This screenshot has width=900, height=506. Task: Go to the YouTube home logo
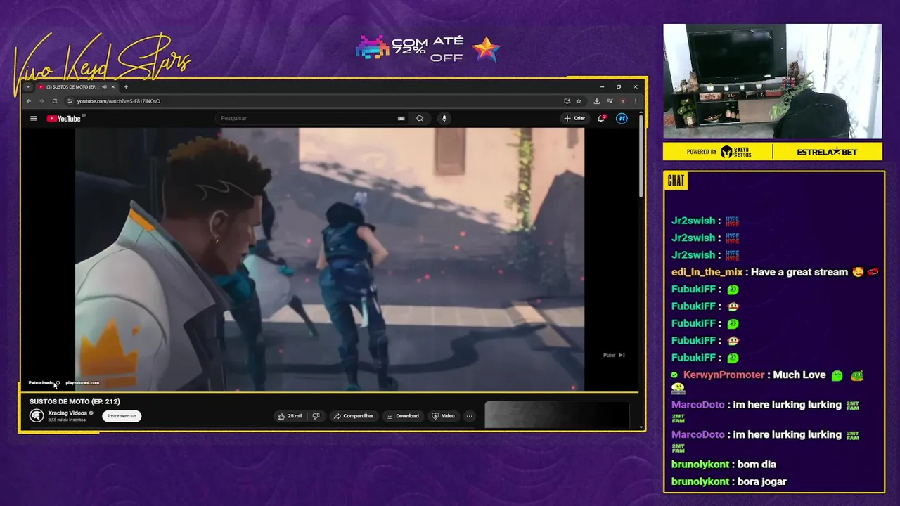[64, 118]
